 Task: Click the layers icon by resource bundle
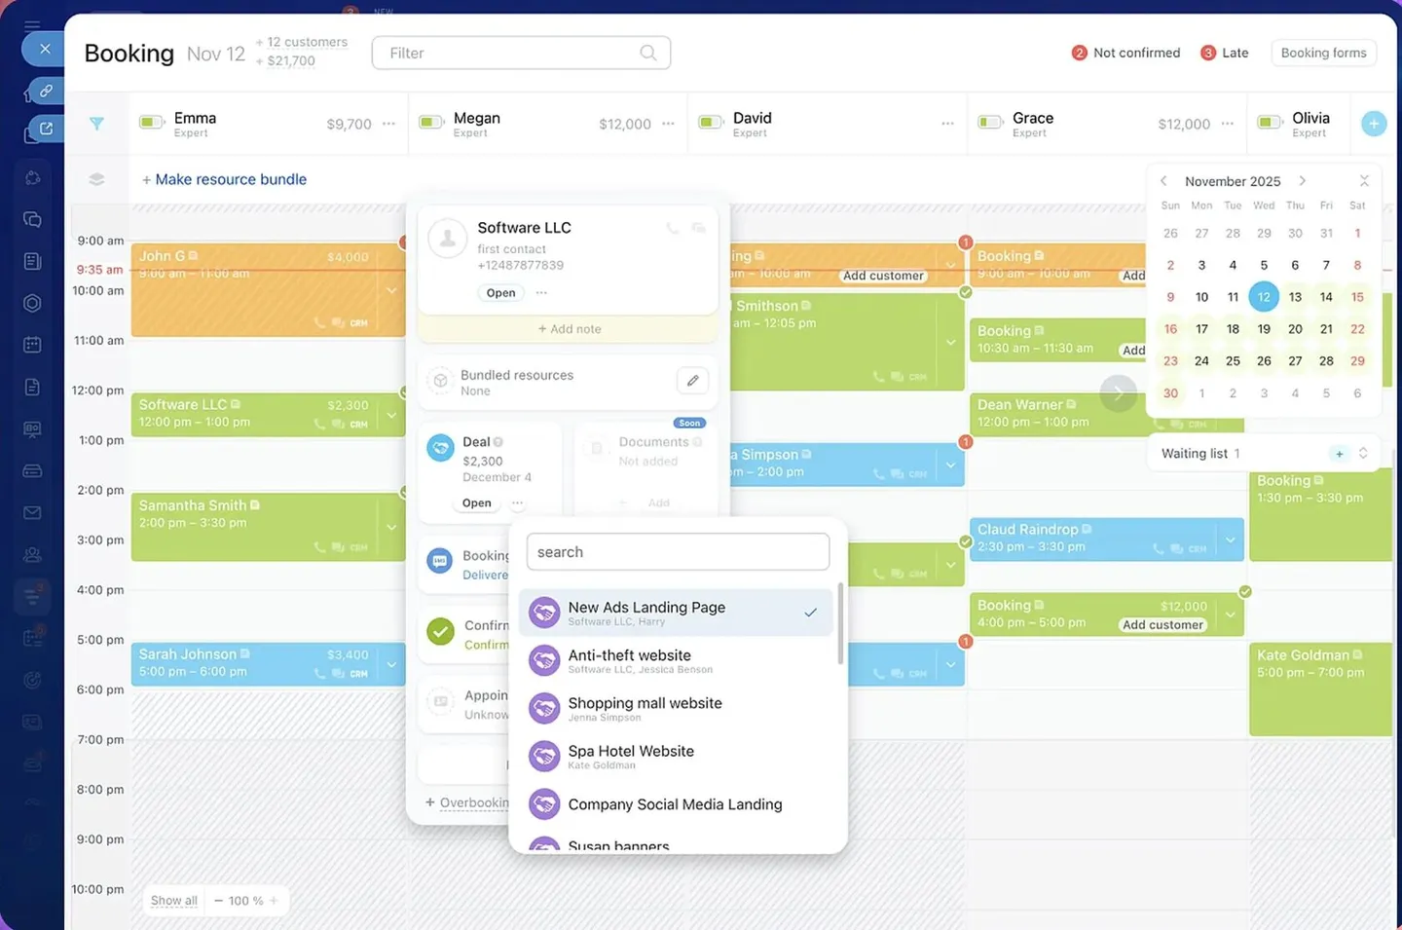tap(96, 179)
